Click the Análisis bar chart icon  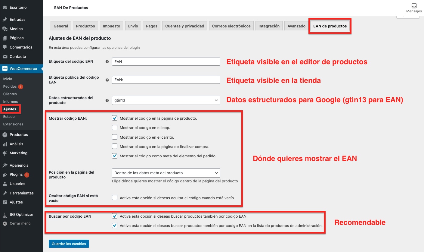[x=5, y=144]
